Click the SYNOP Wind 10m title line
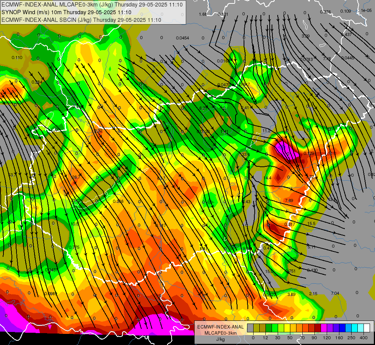This screenshot has width=375, height=345. point(67,12)
